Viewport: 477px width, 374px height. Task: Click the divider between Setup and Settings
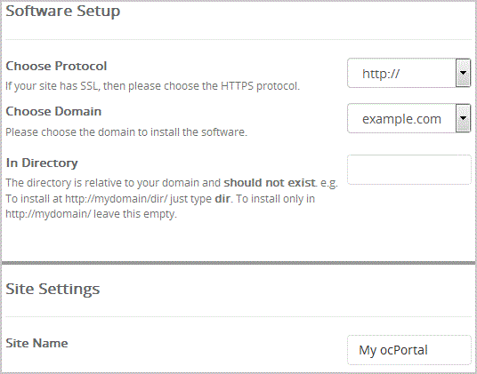(238, 263)
